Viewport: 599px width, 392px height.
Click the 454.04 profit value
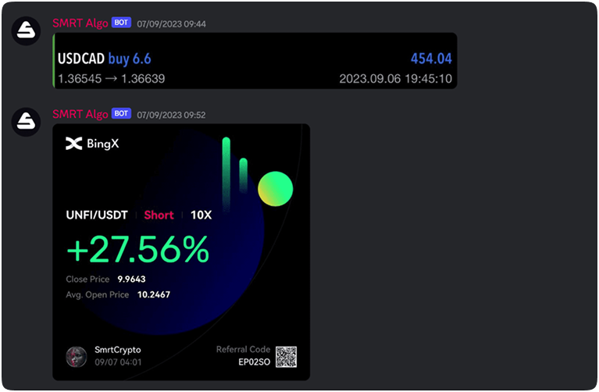point(431,59)
